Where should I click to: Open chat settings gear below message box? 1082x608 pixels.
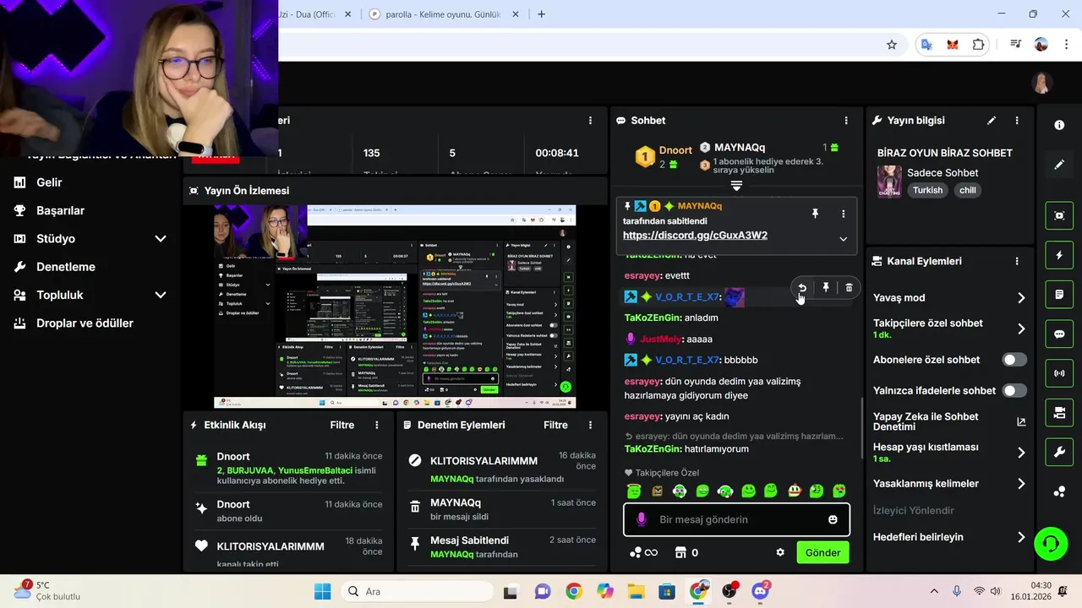[x=780, y=552]
